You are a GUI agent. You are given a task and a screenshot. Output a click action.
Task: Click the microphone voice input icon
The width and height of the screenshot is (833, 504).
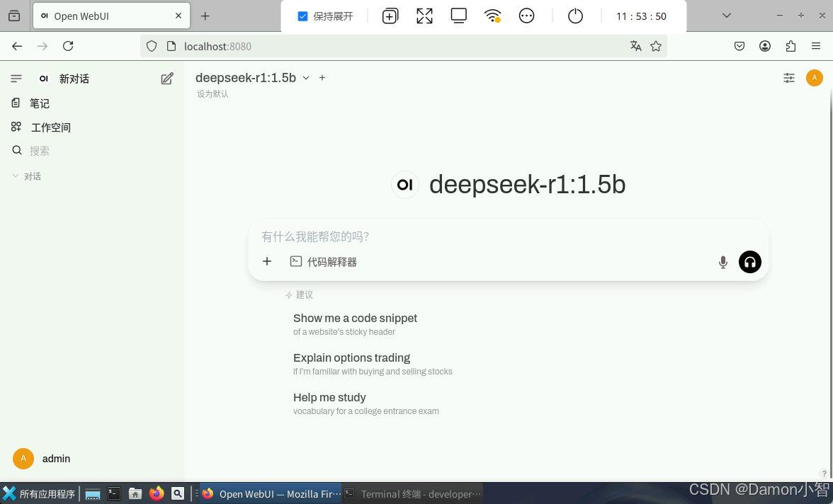click(722, 262)
